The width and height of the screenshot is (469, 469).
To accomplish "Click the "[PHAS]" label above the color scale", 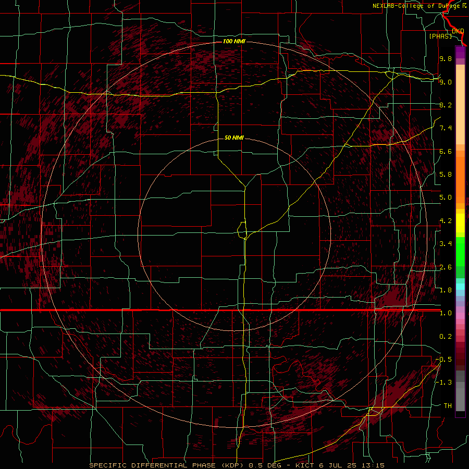I will point(440,36).
